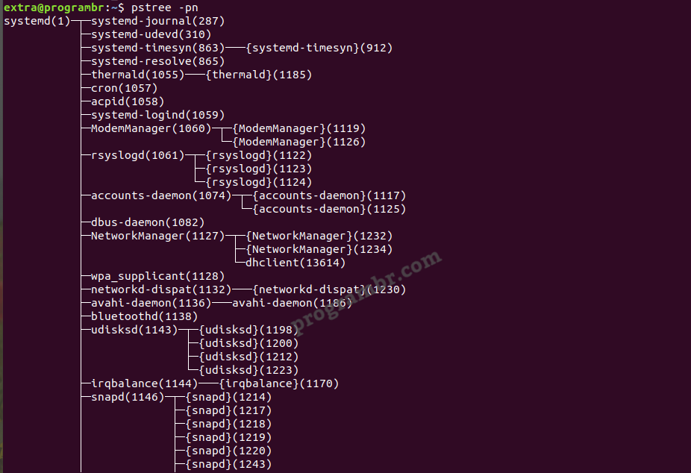Select irqbalance(1144) entry
This screenshot has height=473, width=691.
coord(144,383)
